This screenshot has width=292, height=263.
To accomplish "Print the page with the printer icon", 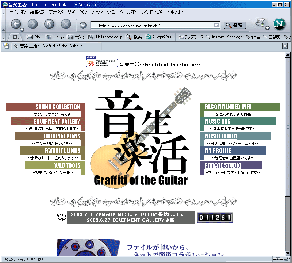I will 260,23.
